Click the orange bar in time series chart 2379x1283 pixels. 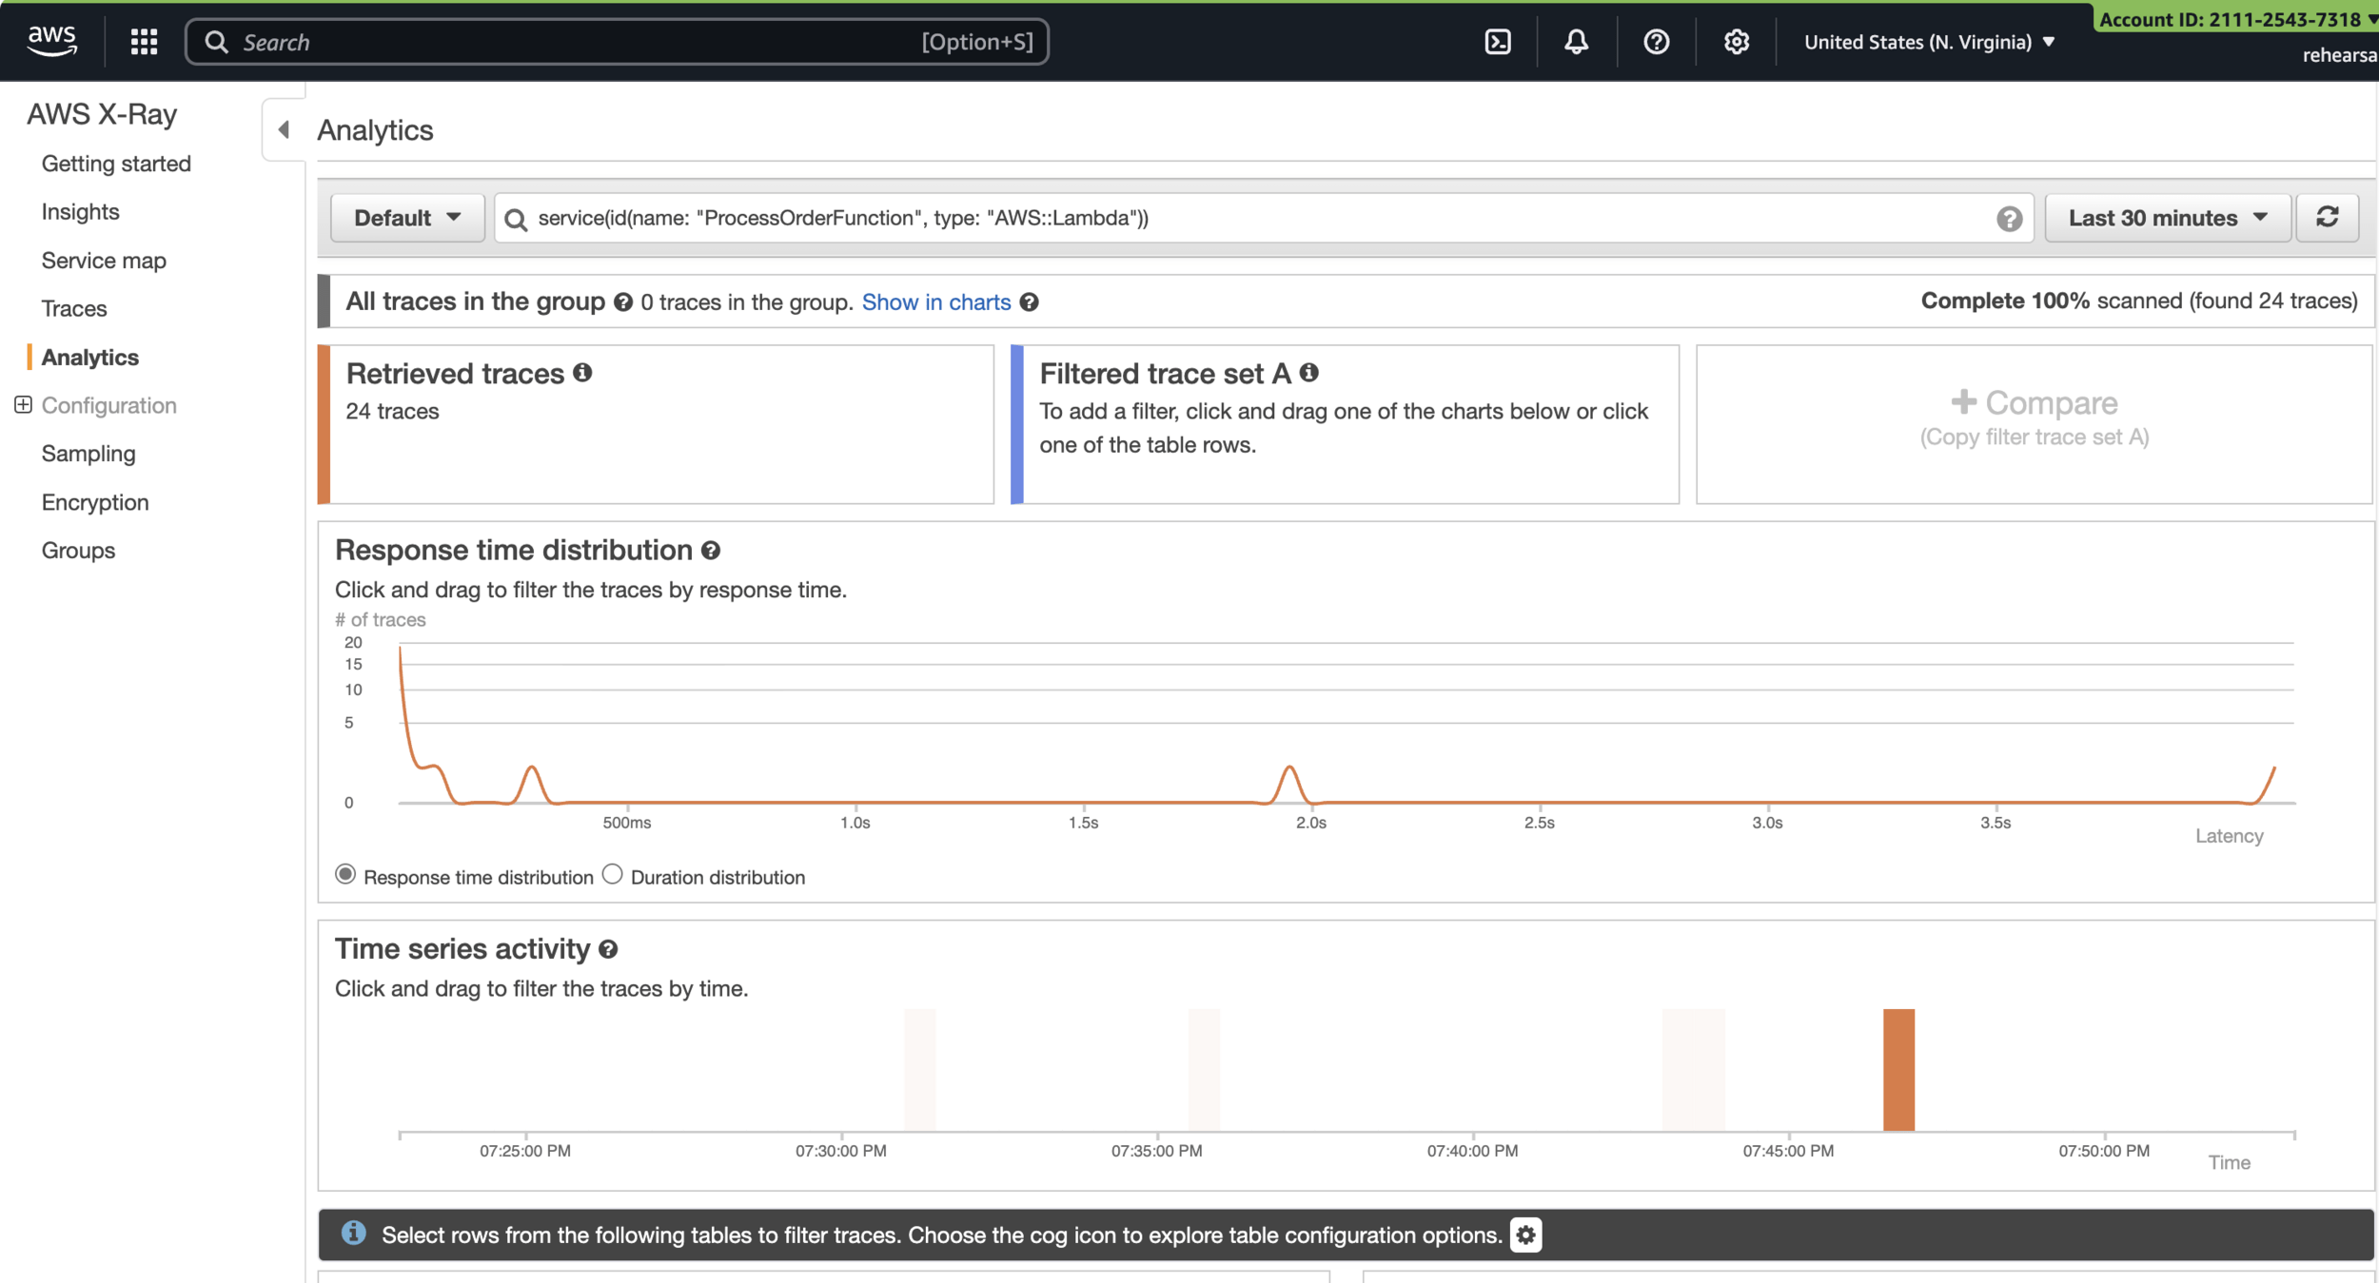[1897, 1070]
